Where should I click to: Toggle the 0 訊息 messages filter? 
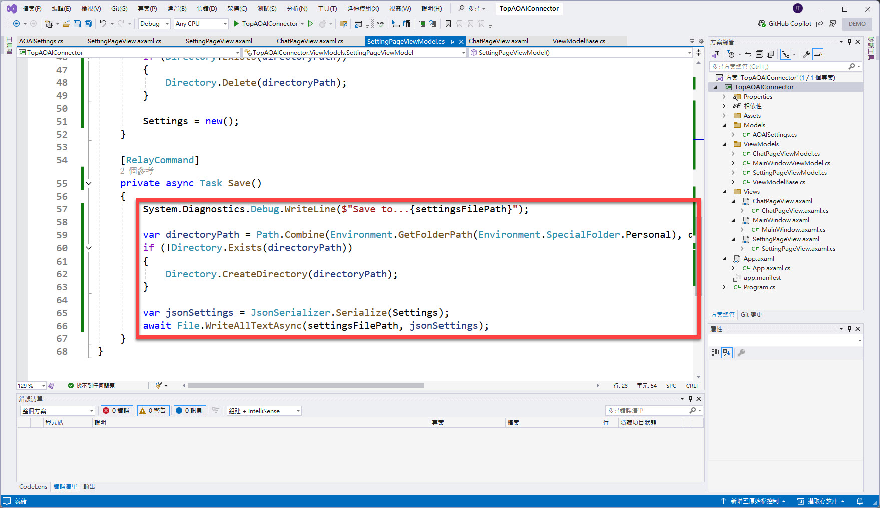click(x=190, y=411)
